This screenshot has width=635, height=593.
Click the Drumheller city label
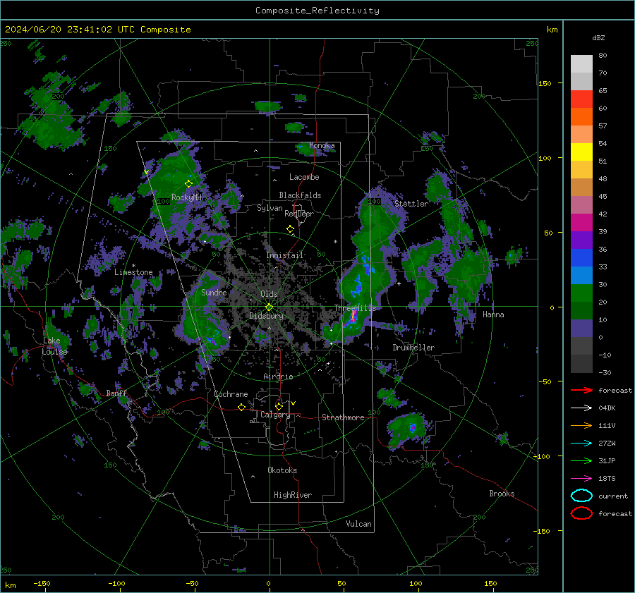tap(413, 348)
